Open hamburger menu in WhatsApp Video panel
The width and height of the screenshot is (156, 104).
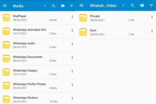click(x=82, y=6)
